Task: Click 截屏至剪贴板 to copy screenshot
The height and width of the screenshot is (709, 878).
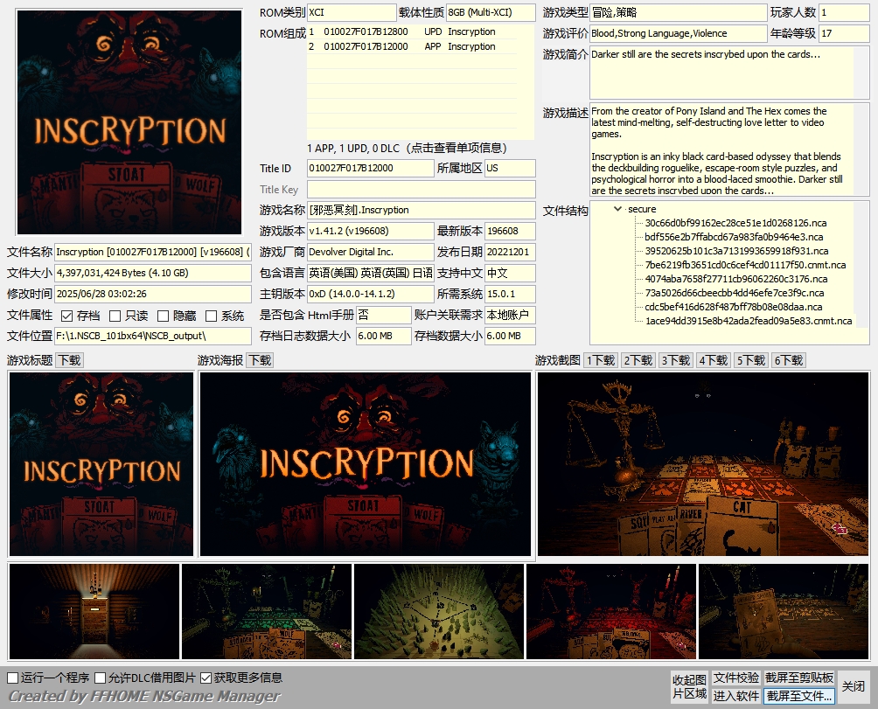Action: coord(799,678)
